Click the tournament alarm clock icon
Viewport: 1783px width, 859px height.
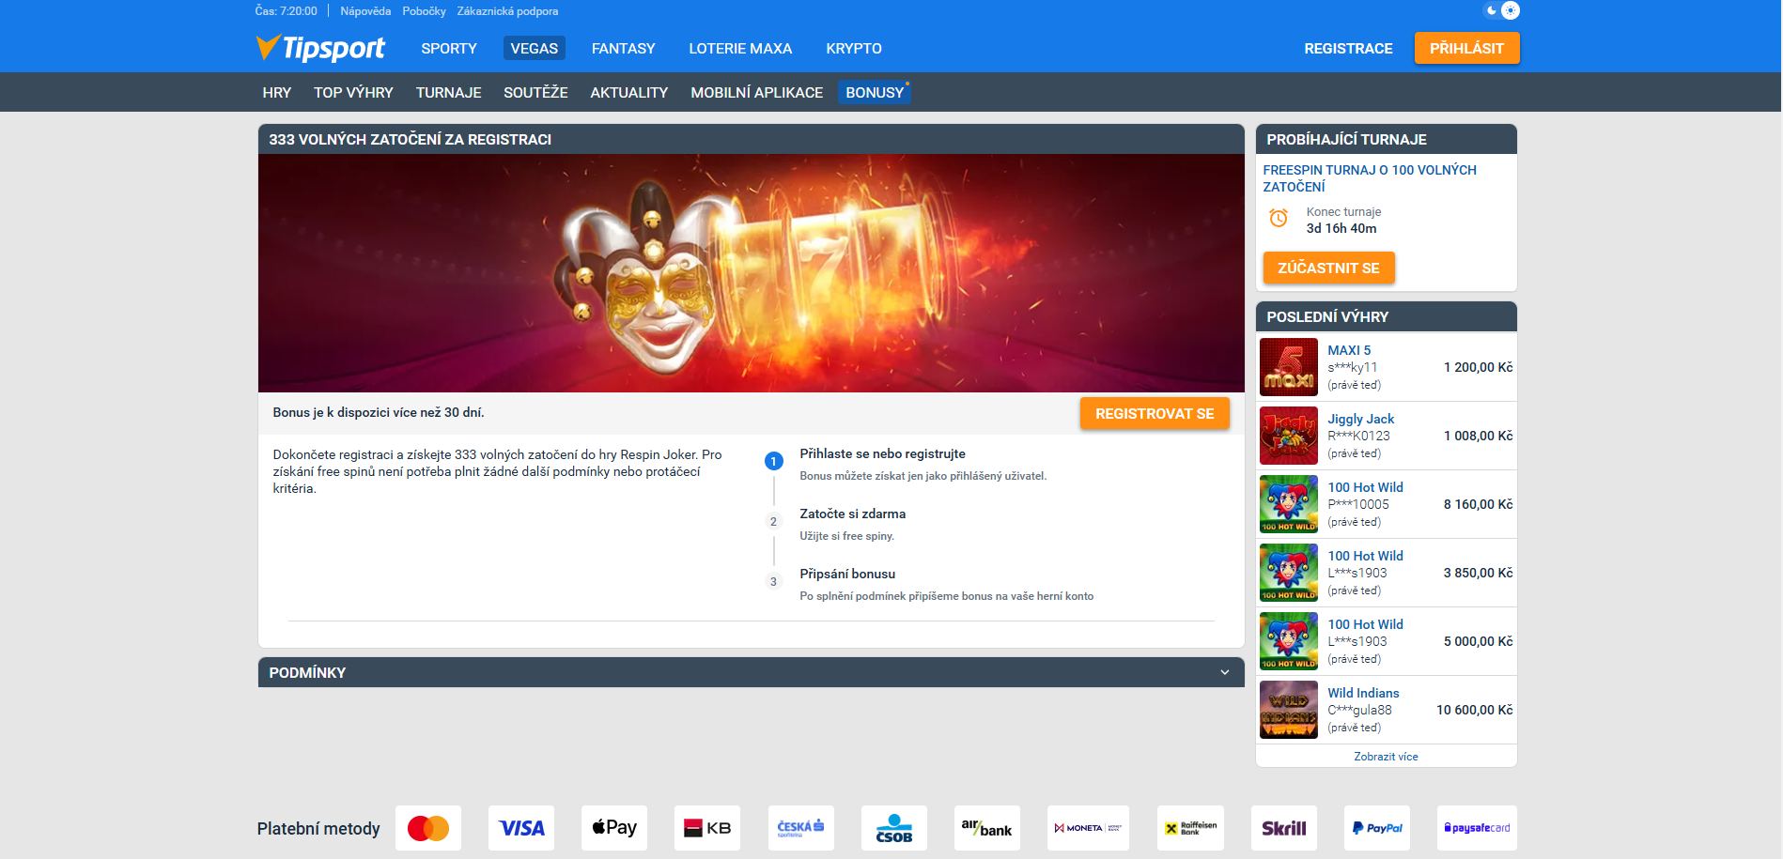pyautogui.click(x=1279, y=219)
